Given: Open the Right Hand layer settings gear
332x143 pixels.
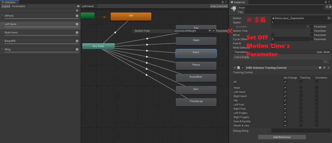Looking at the screenshot, I should coord(77,32).
